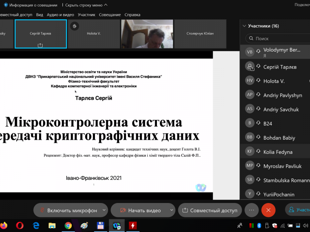Click the AP avatar of Andriy Pavlyshyn

click(250, 95)
